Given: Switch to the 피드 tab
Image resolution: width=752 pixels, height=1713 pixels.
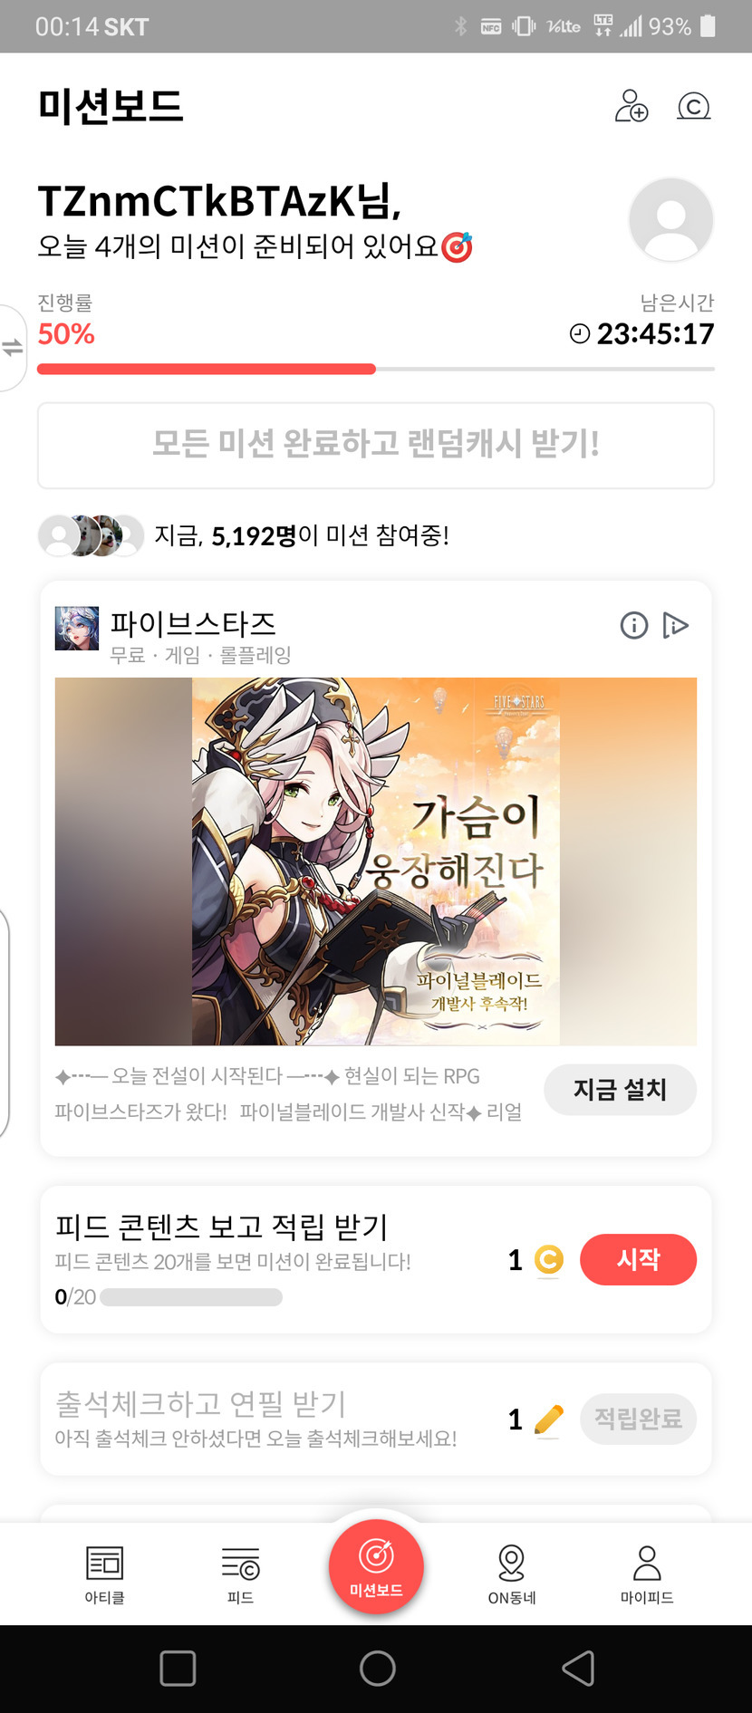Looking at the screenshot, I should coord(240,1574).
